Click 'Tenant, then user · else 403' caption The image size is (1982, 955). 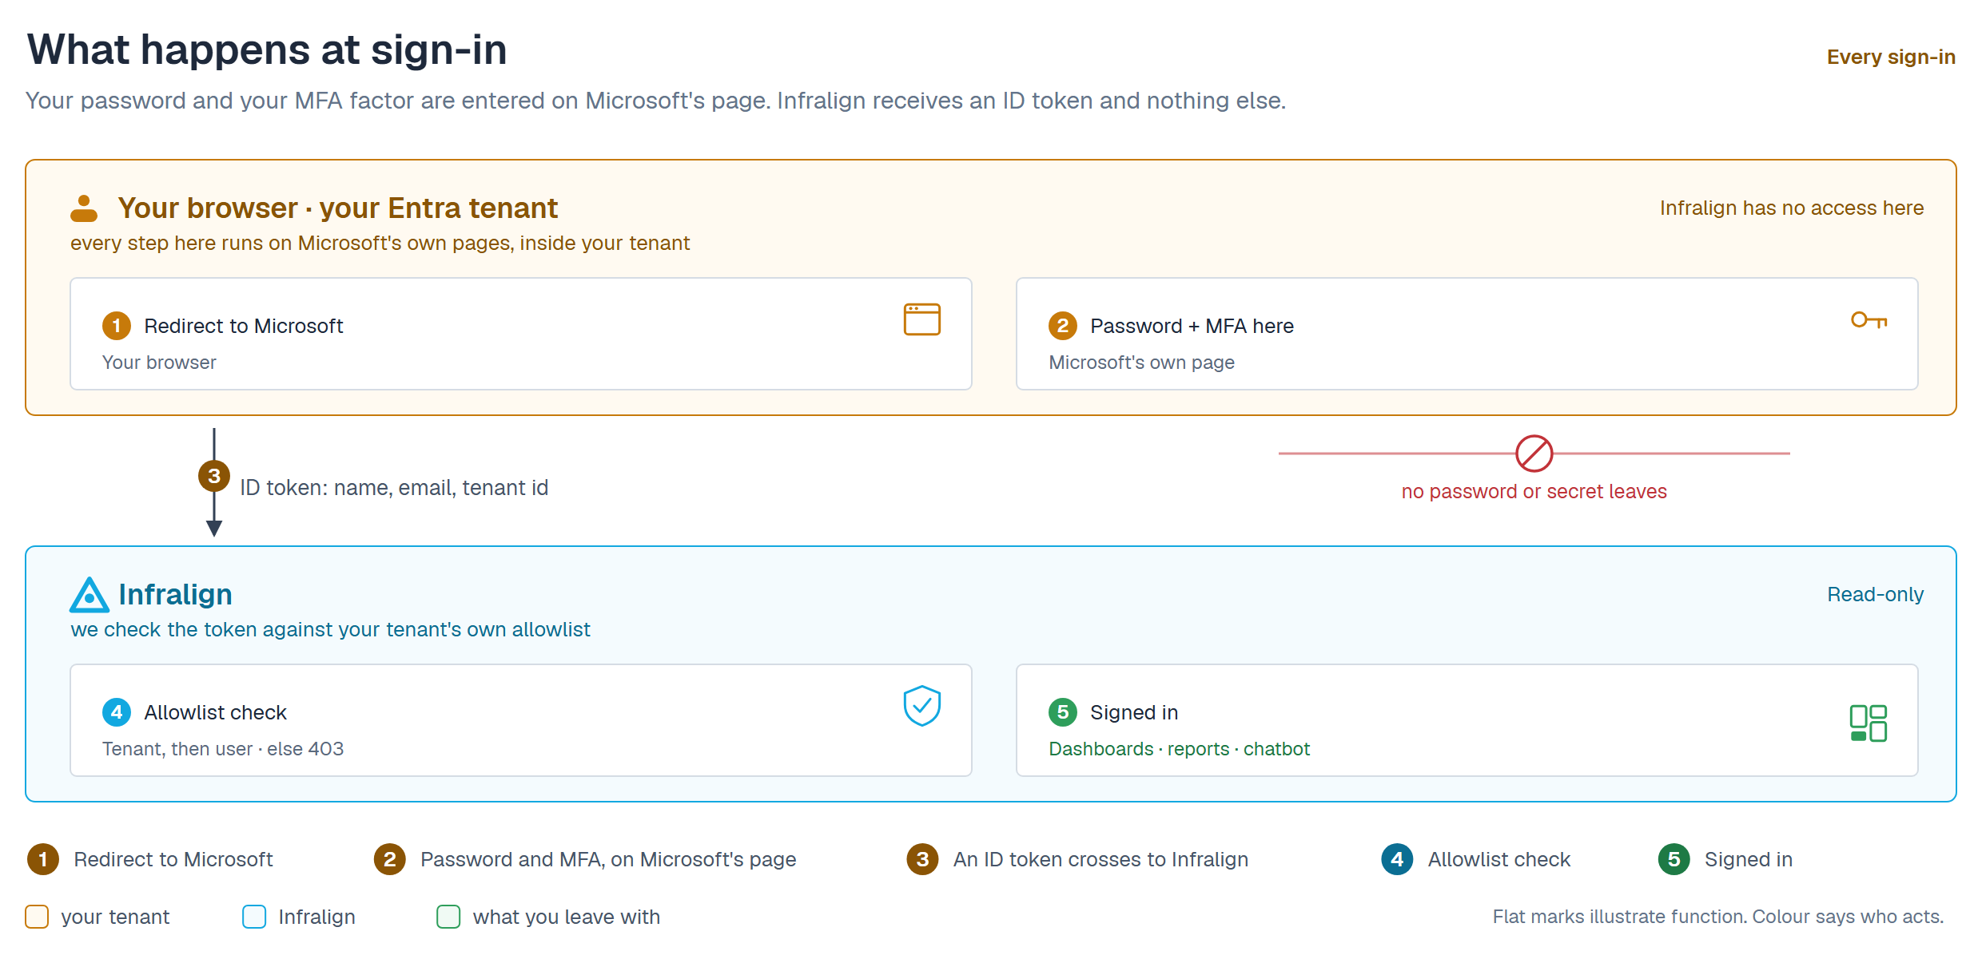point(222,749)
